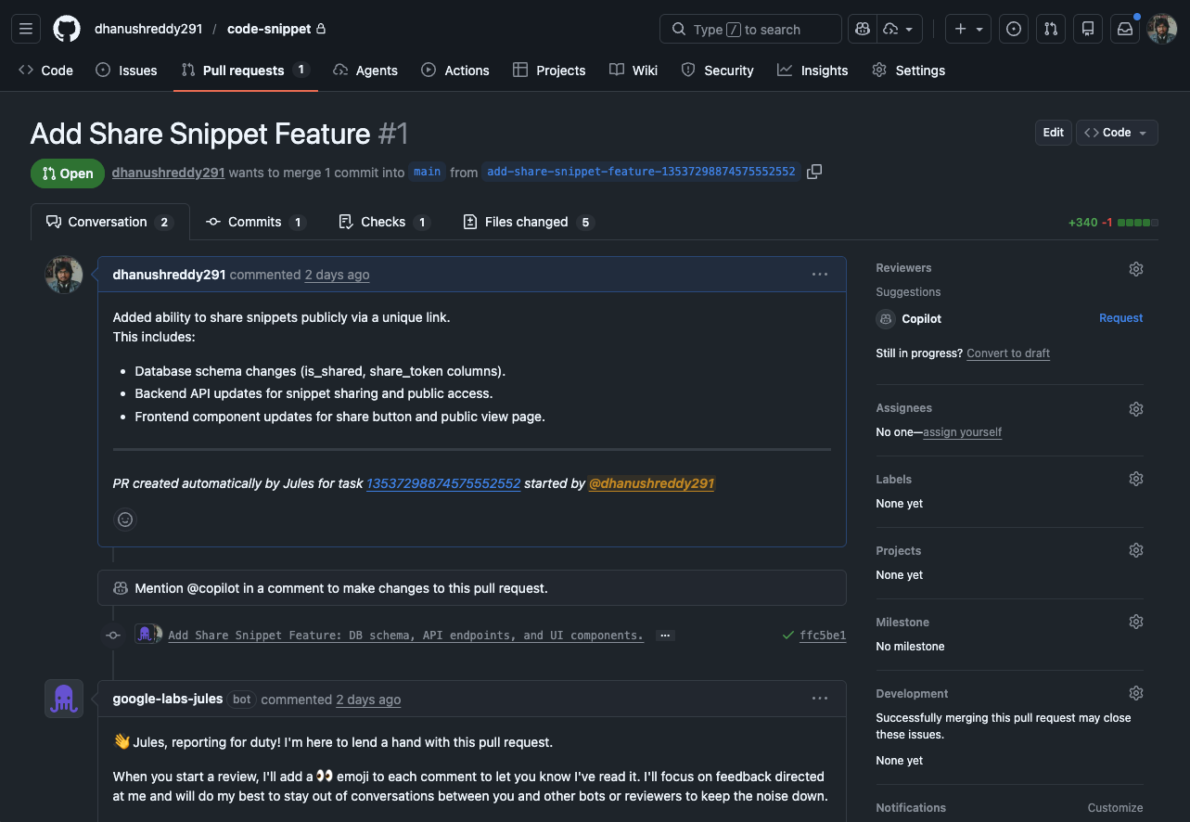This screenshot has width=1190, height=822.
Task: Switch to the Commits tab
Action: click(256, 222)
